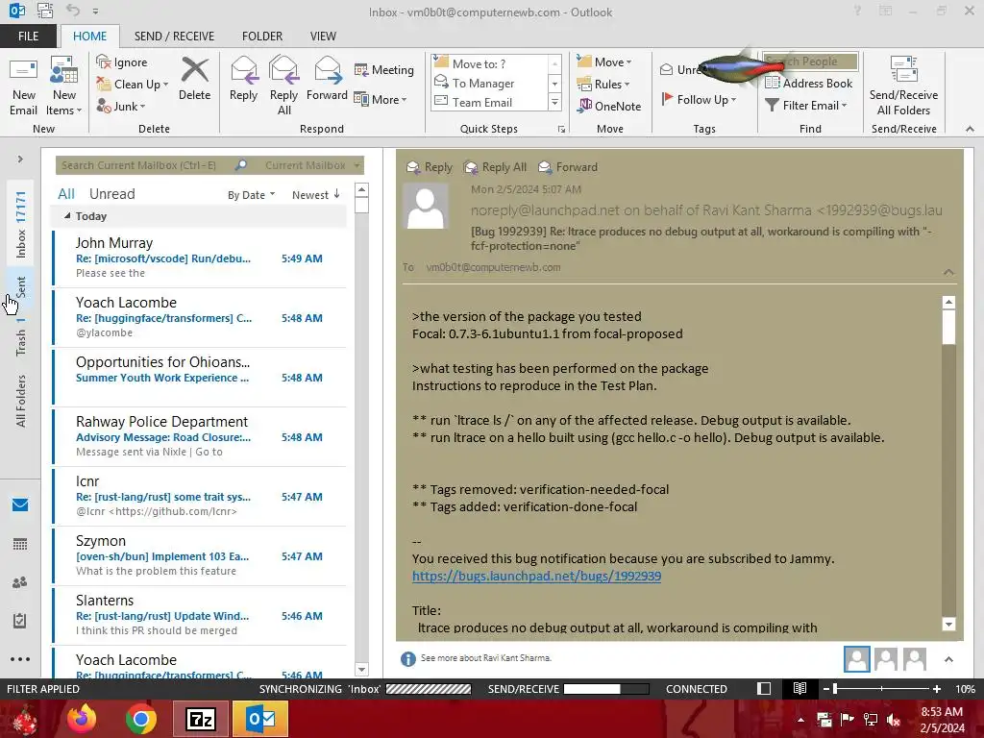The image size is (984, 738).
Task: Open the Address Book
Action: (x=809, y=83)
